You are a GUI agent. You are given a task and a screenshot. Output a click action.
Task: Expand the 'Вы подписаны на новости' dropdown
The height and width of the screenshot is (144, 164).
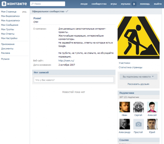click(x=138, y=77)
